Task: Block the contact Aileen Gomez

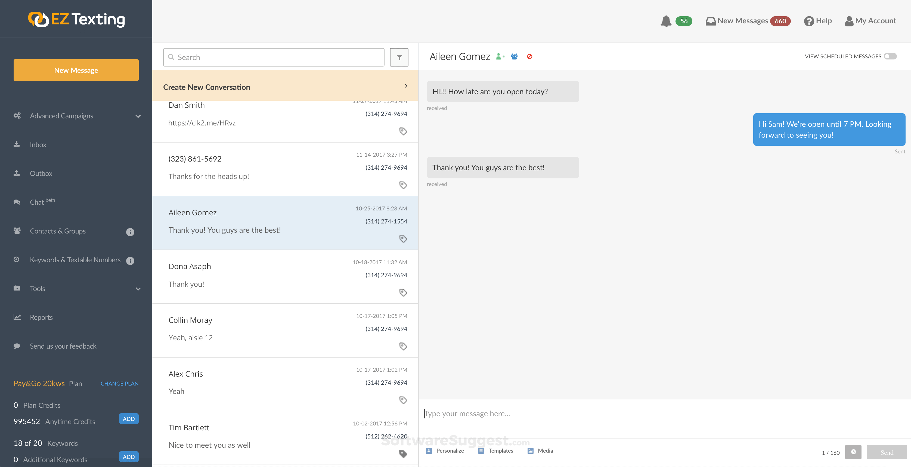Action: point(530,56)
